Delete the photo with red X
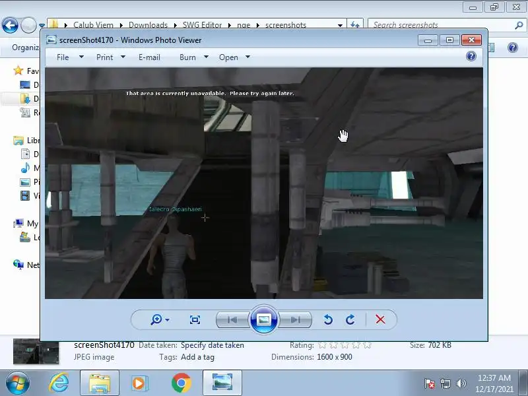528x396 pixels. pos(380,319)
